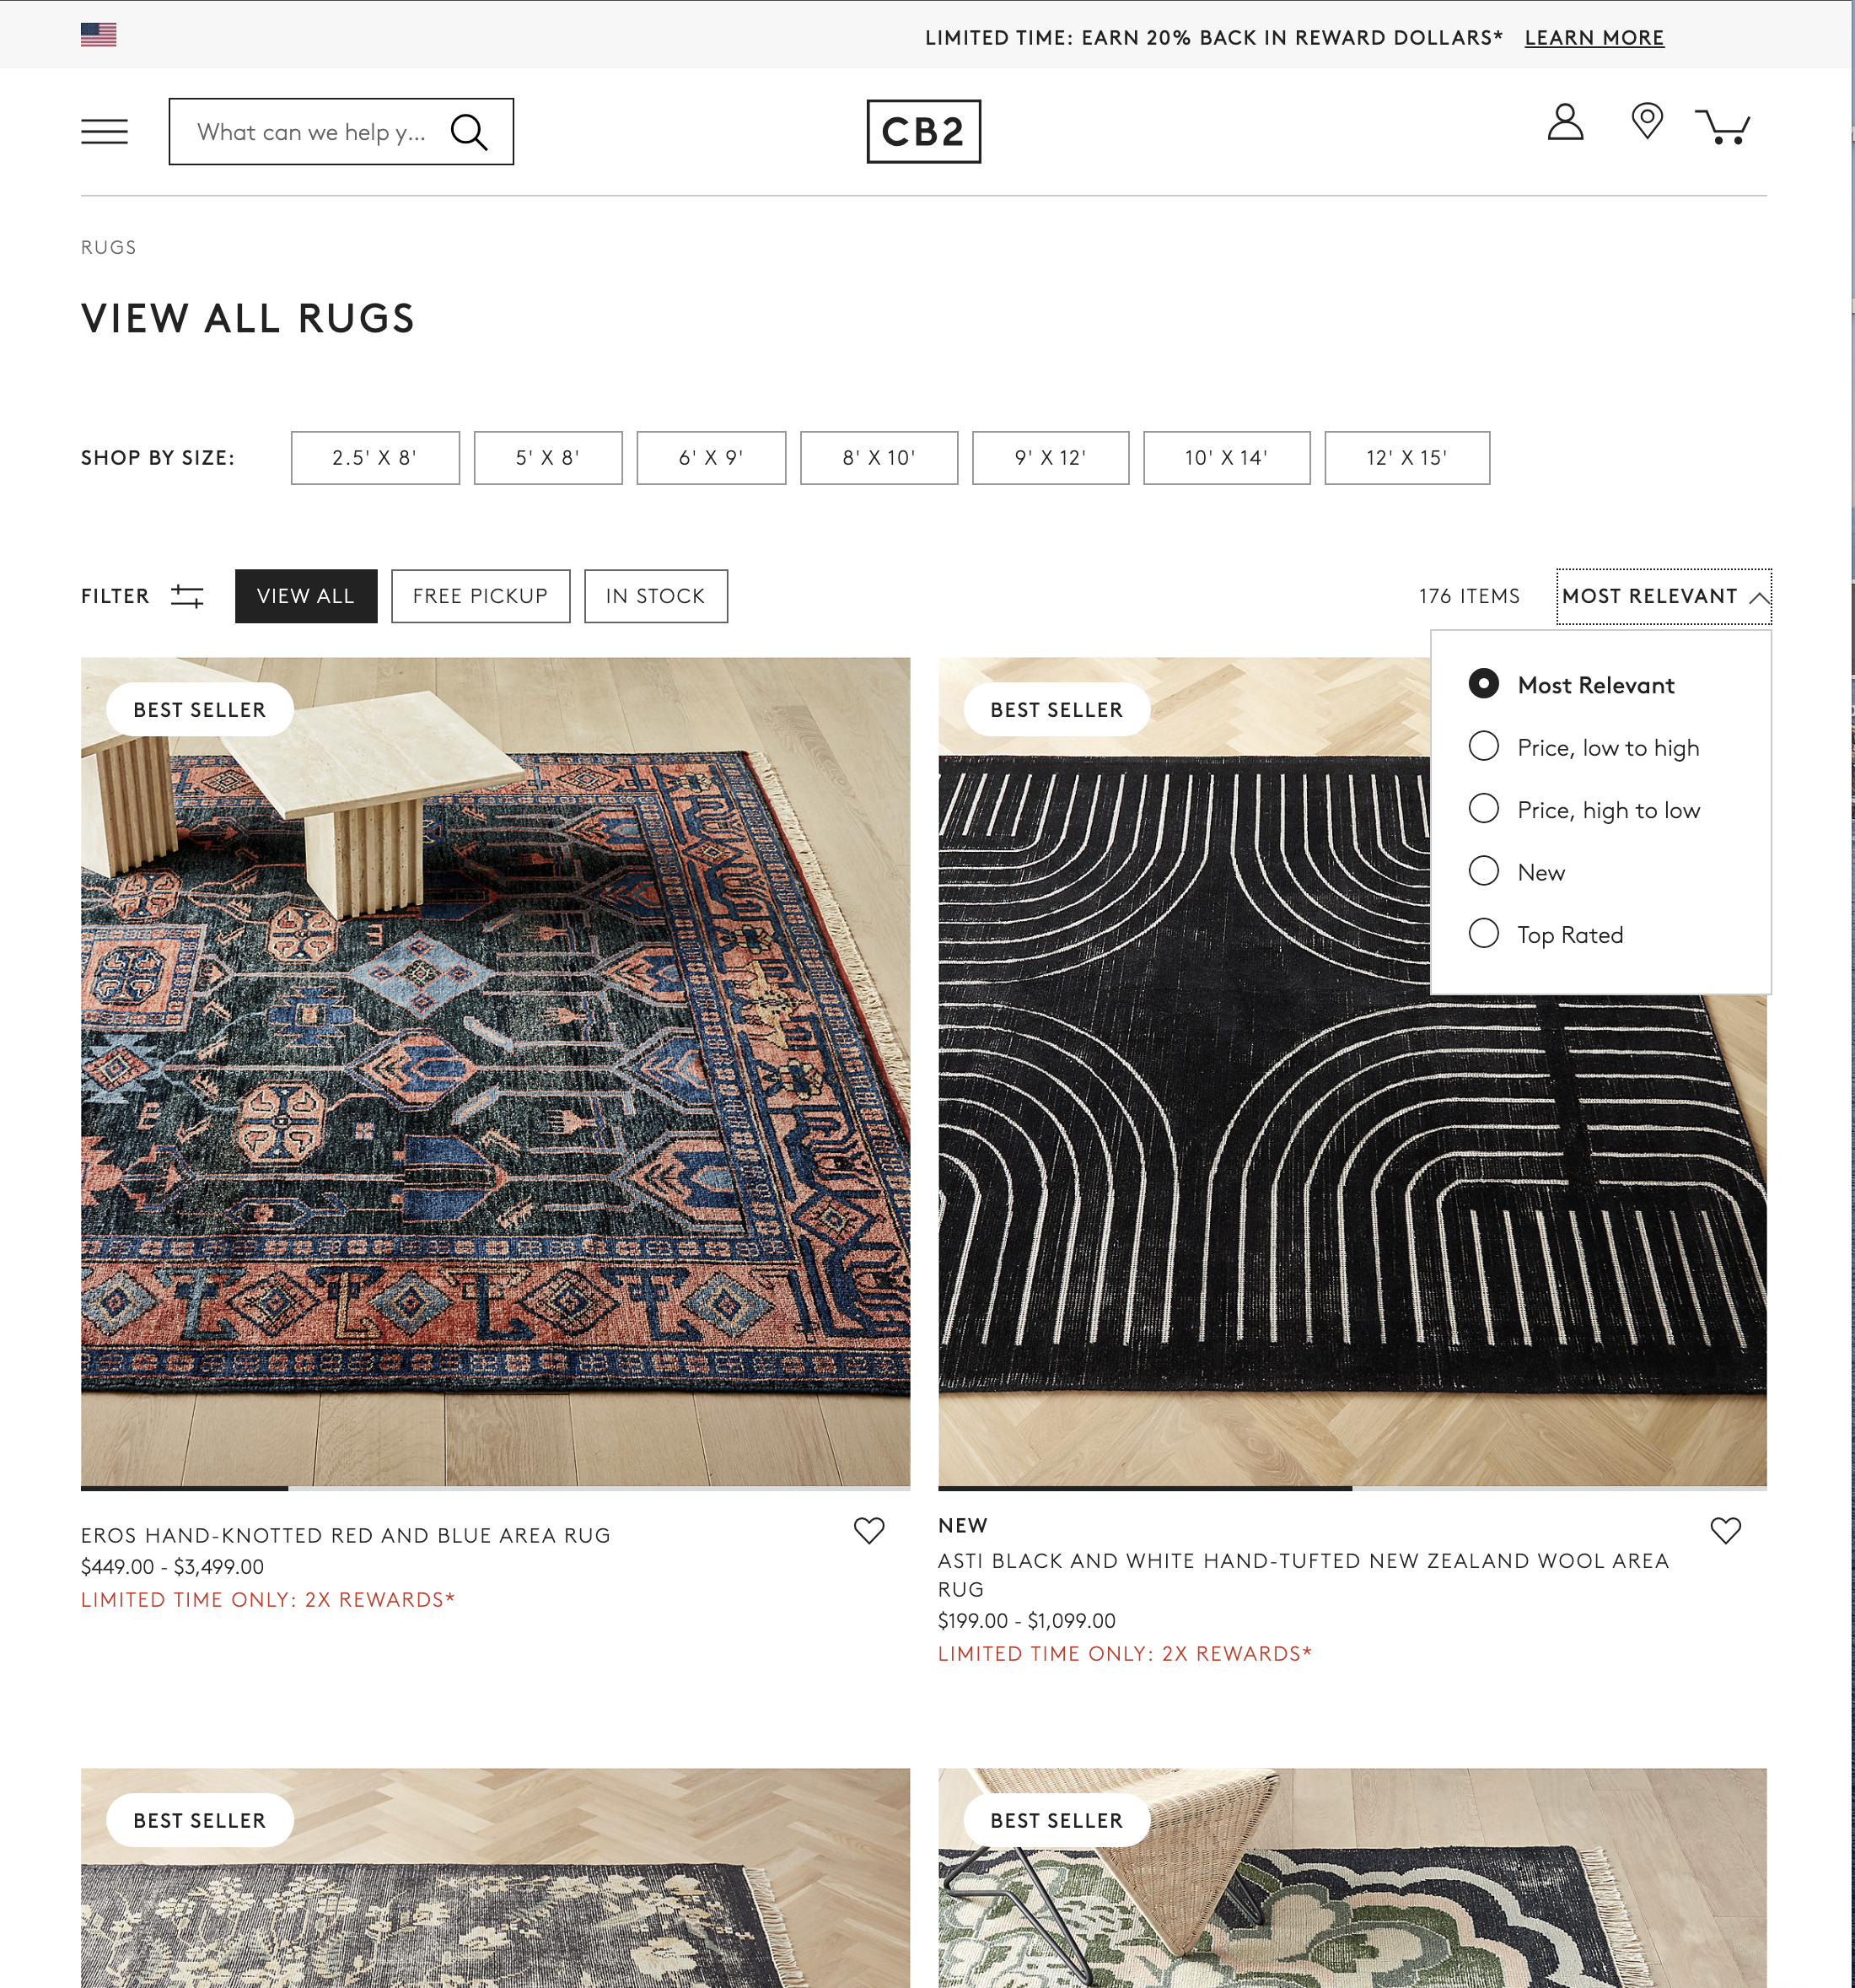Favorite the Eros Hand-Knotted rug
This screenshot has width=1855, height=1988.
pos(868,1530)
